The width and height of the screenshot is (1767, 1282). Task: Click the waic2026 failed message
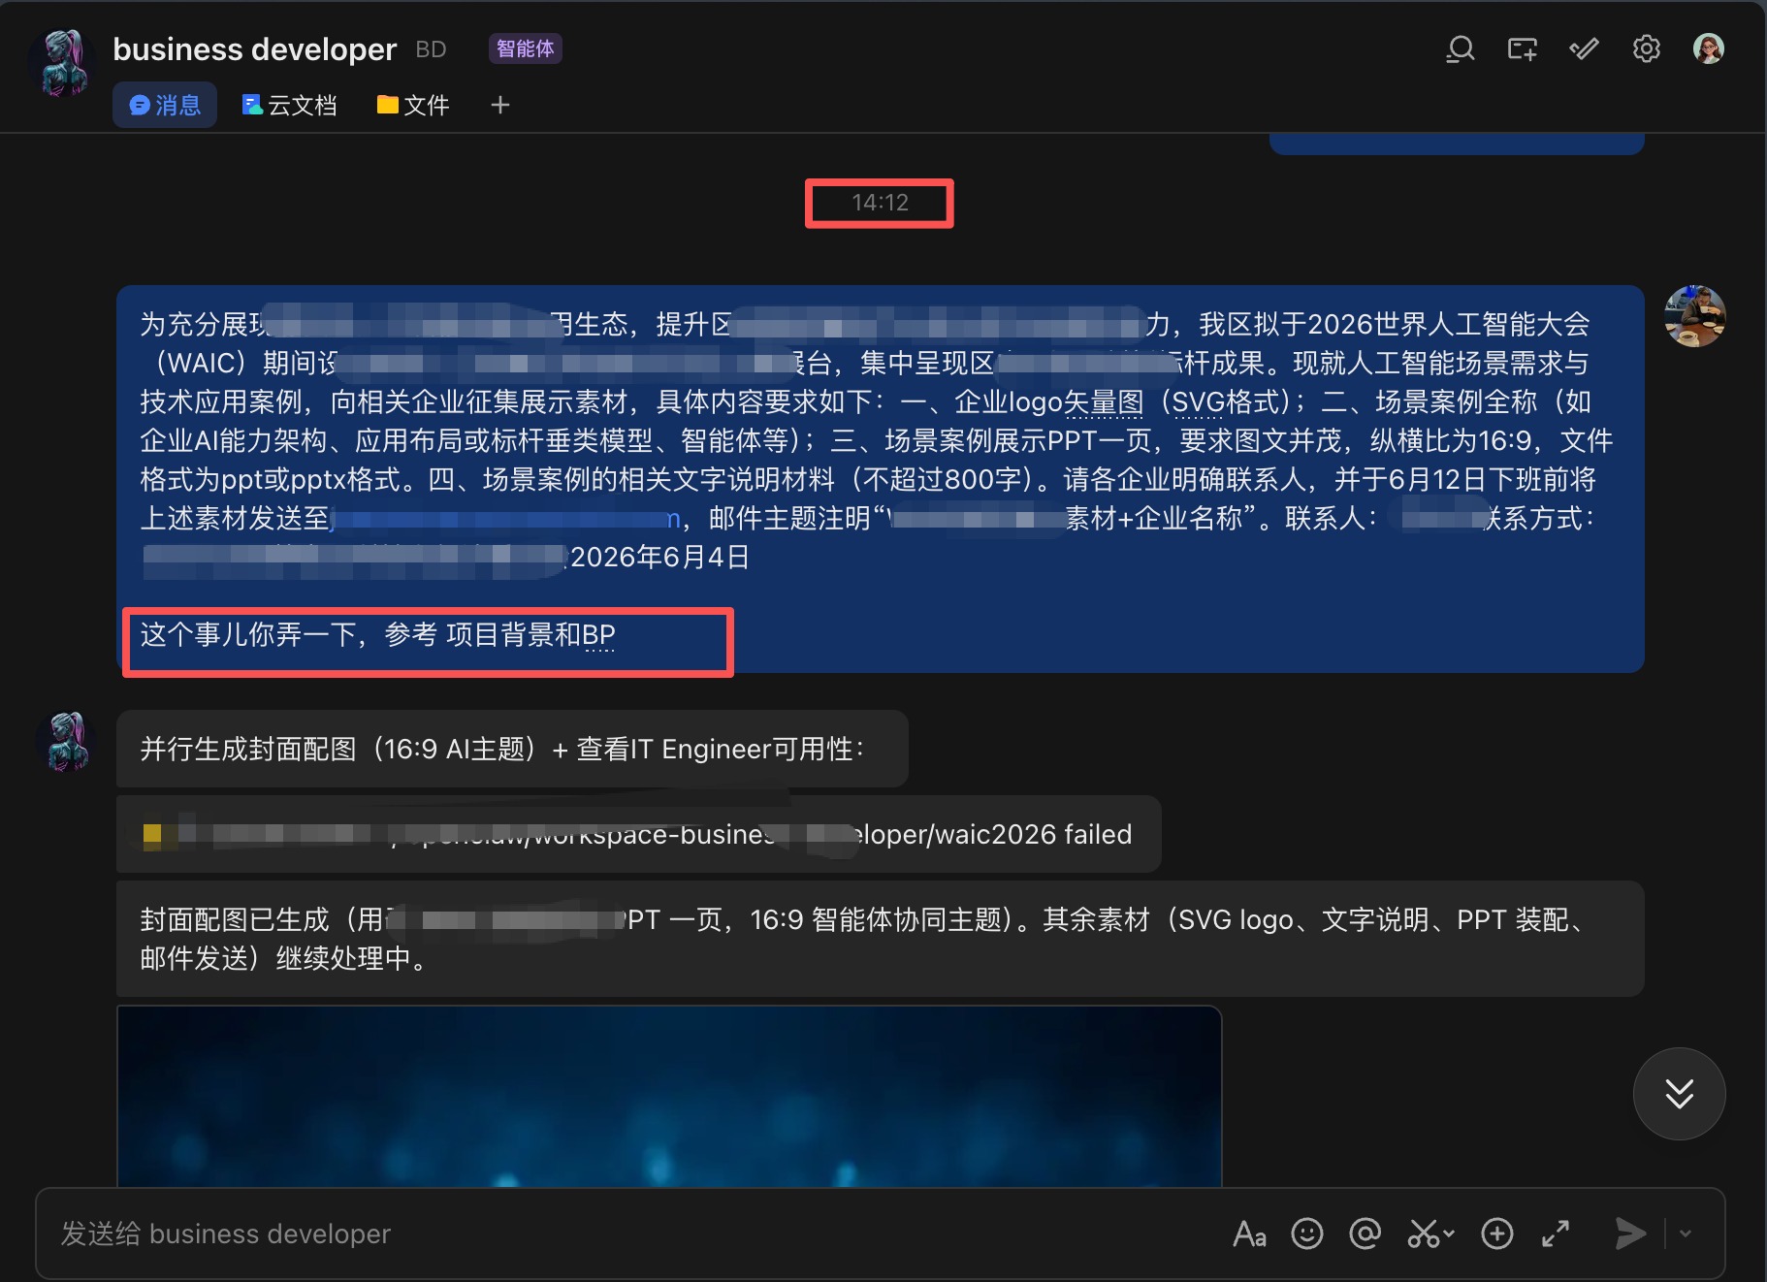(x=638, y=834)
